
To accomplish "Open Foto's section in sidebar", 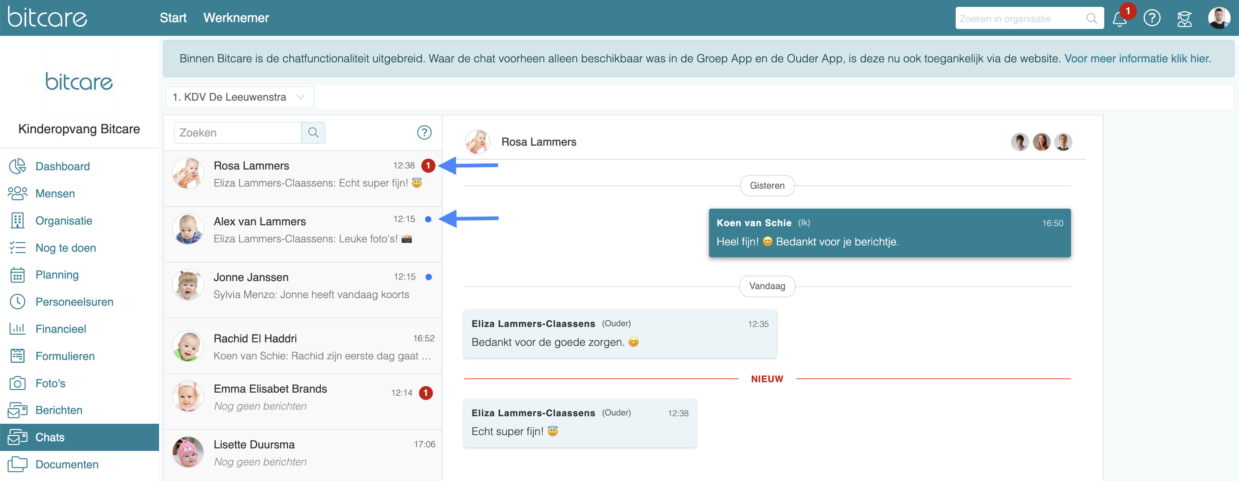I will coord(50,383).
